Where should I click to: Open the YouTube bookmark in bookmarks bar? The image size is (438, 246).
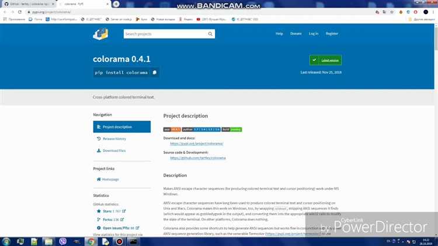pyautogui.click(x=211, y=19)
